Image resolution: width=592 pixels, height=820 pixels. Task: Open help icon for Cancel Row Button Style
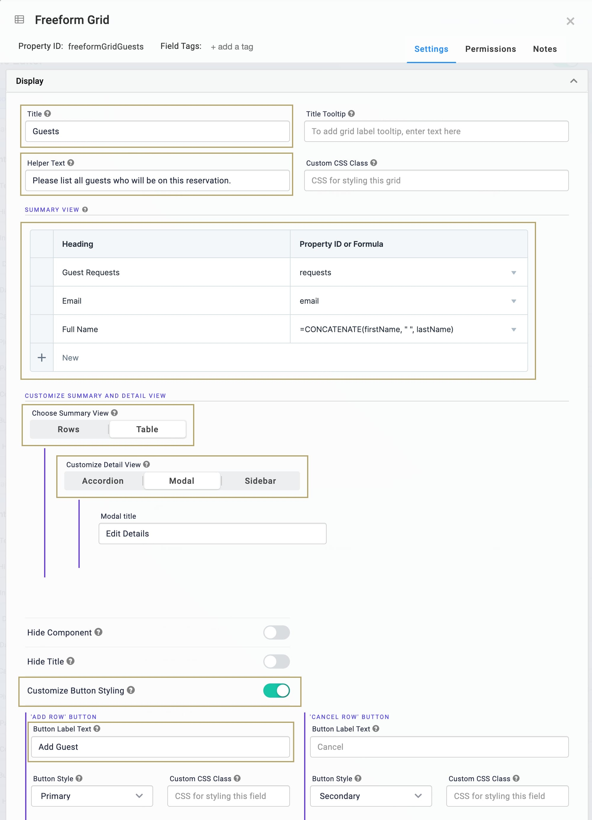pyautogui.click(x=358, y=779)
